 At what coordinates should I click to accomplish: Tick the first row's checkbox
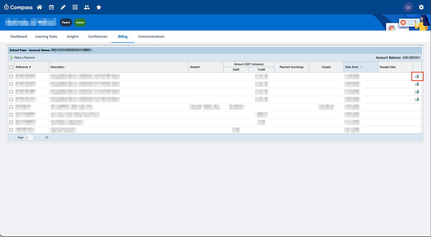click(x=11, y=76)
